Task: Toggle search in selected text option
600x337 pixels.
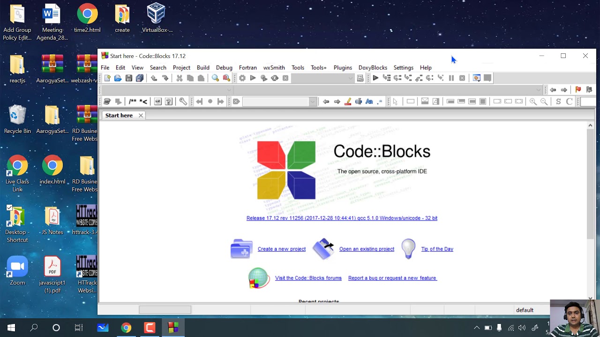Action: pyautogui.click(x=359, y=102)
